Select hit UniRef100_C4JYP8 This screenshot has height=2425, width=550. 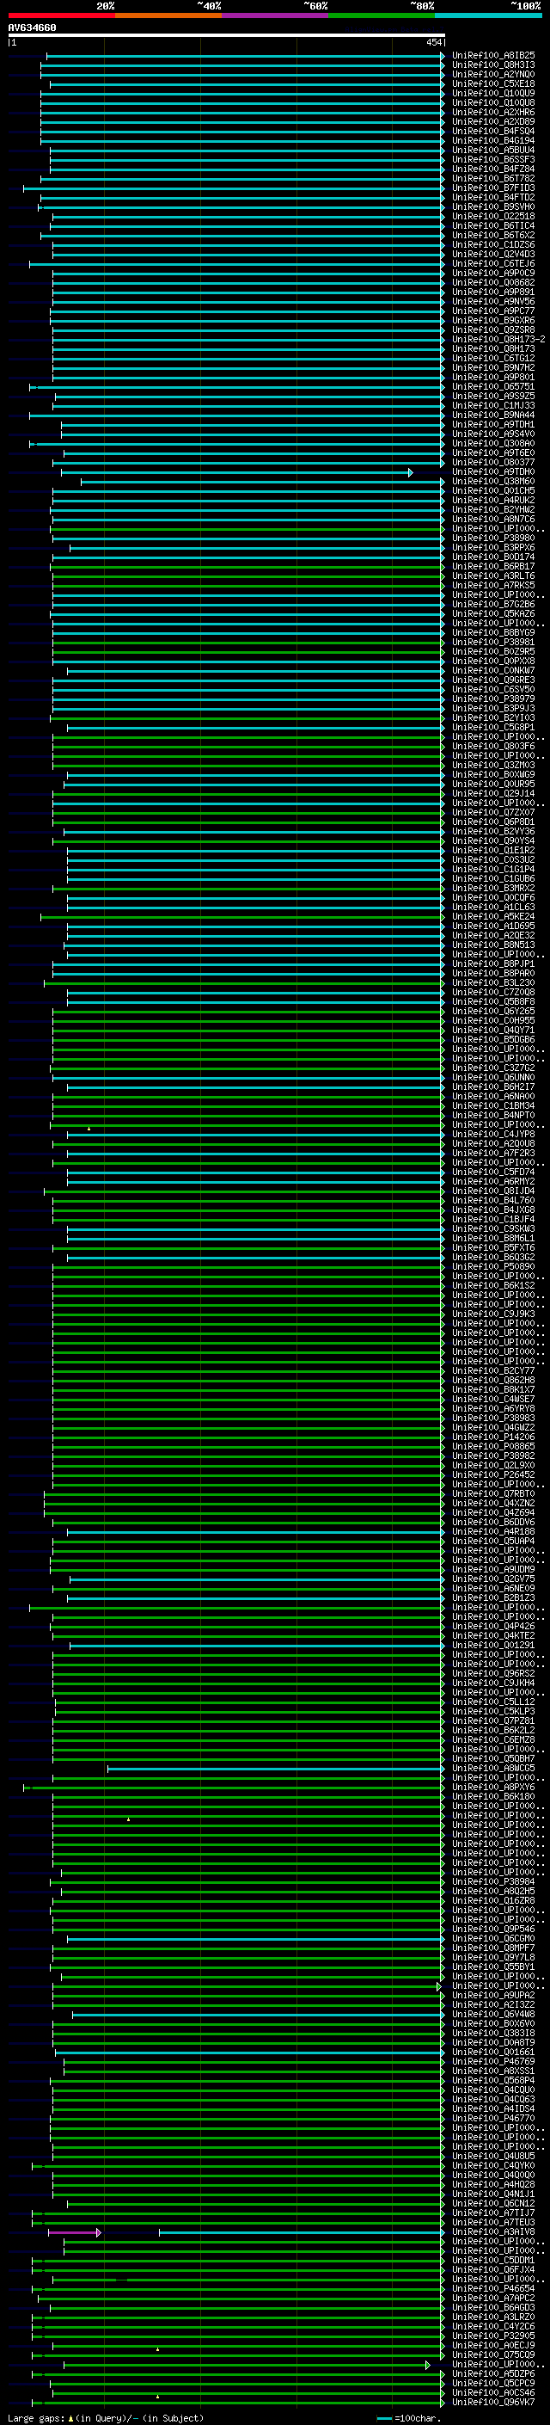click(x=493, y=1135)
